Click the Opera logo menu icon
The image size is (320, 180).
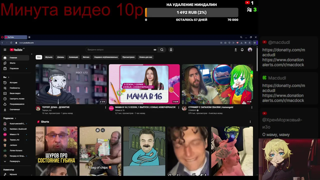point(2,37)
